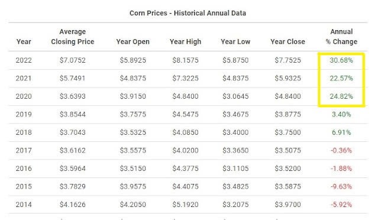
Task: Click the $3.5200 year close for 2016
Action: pyautogui.click(x=287, y=169)
